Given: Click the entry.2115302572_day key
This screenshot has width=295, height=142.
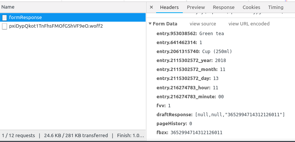Looking at the screenshot, I should click(x=184, y=78).
